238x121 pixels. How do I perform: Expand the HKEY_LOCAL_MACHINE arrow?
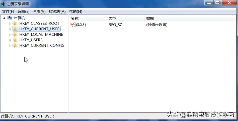[x=10, y=34]
